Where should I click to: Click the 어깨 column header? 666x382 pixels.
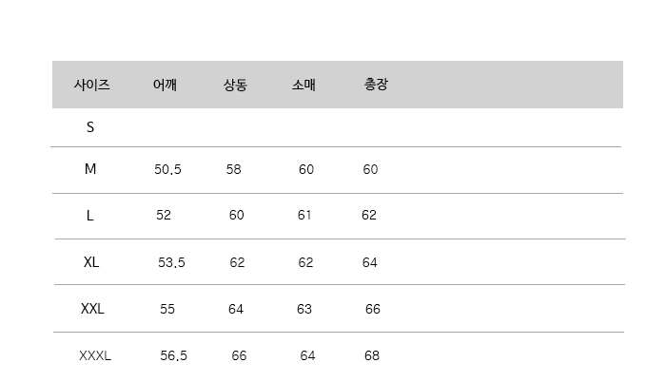click(165, 85)
